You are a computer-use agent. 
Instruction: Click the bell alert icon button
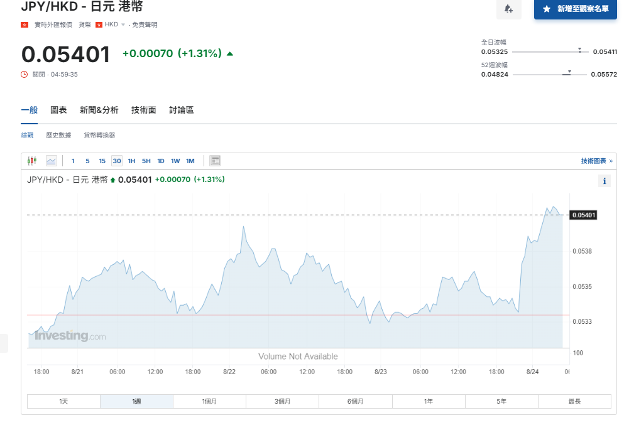(x=508, y=9)
